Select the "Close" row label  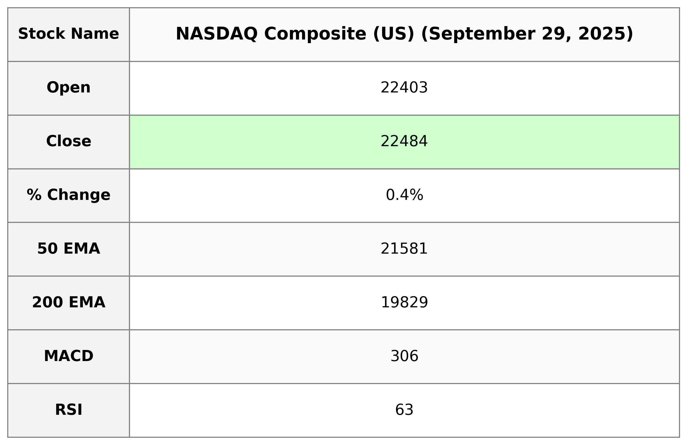pyautogui.click(x=68, y=141)
